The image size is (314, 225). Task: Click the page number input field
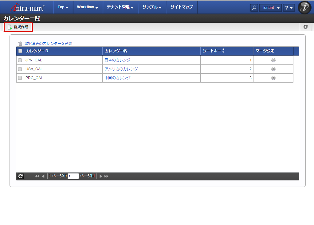click(73, 176)
